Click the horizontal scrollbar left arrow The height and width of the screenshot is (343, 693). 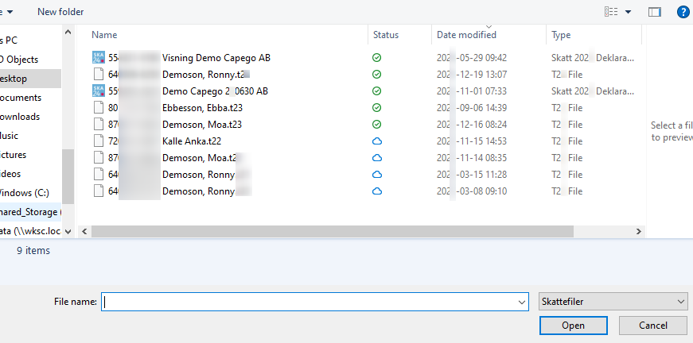[84, 232]
